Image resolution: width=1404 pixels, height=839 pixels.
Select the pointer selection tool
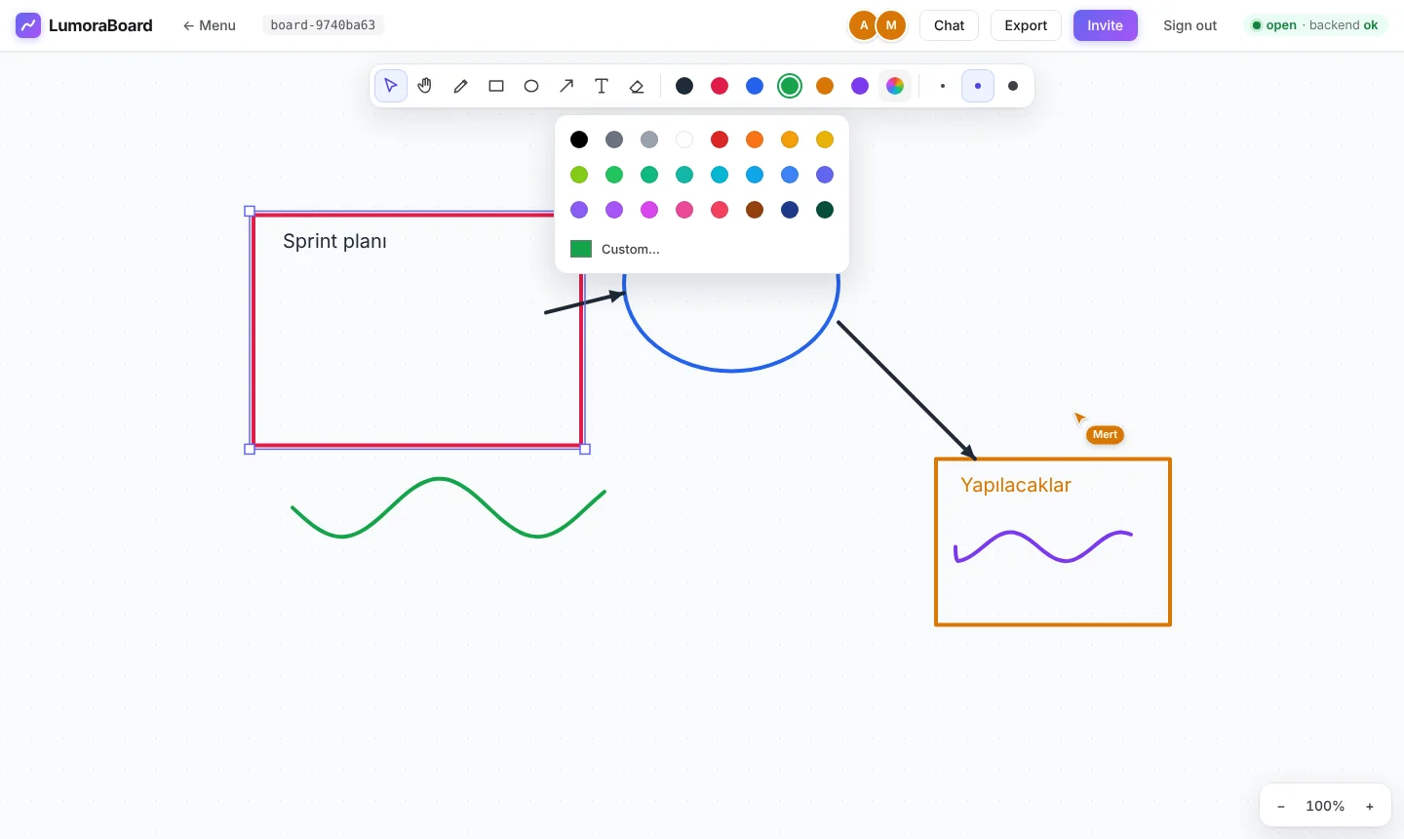coord(391,86)
